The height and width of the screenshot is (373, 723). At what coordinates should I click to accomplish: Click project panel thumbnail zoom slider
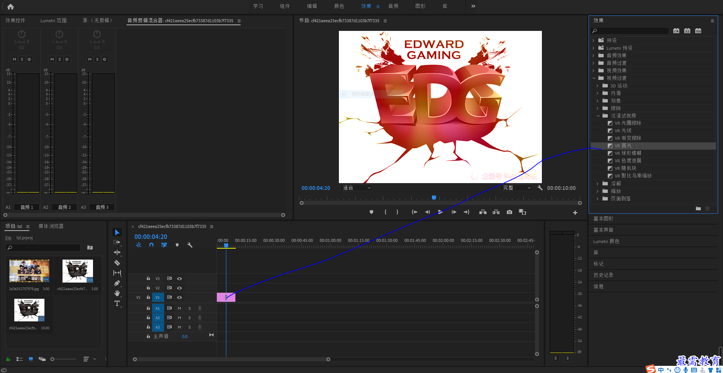(52, 359)
